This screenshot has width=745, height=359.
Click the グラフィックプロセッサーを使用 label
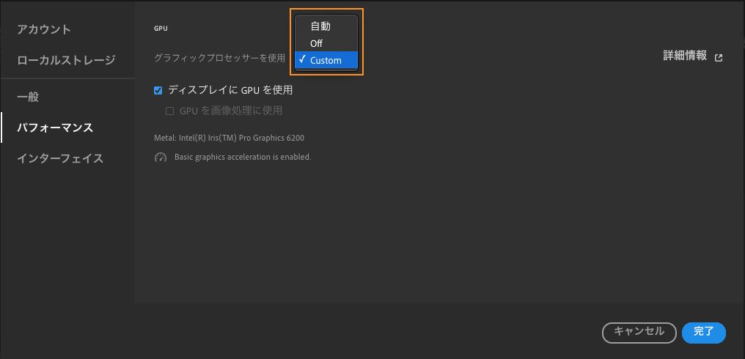tap(219, 58)
